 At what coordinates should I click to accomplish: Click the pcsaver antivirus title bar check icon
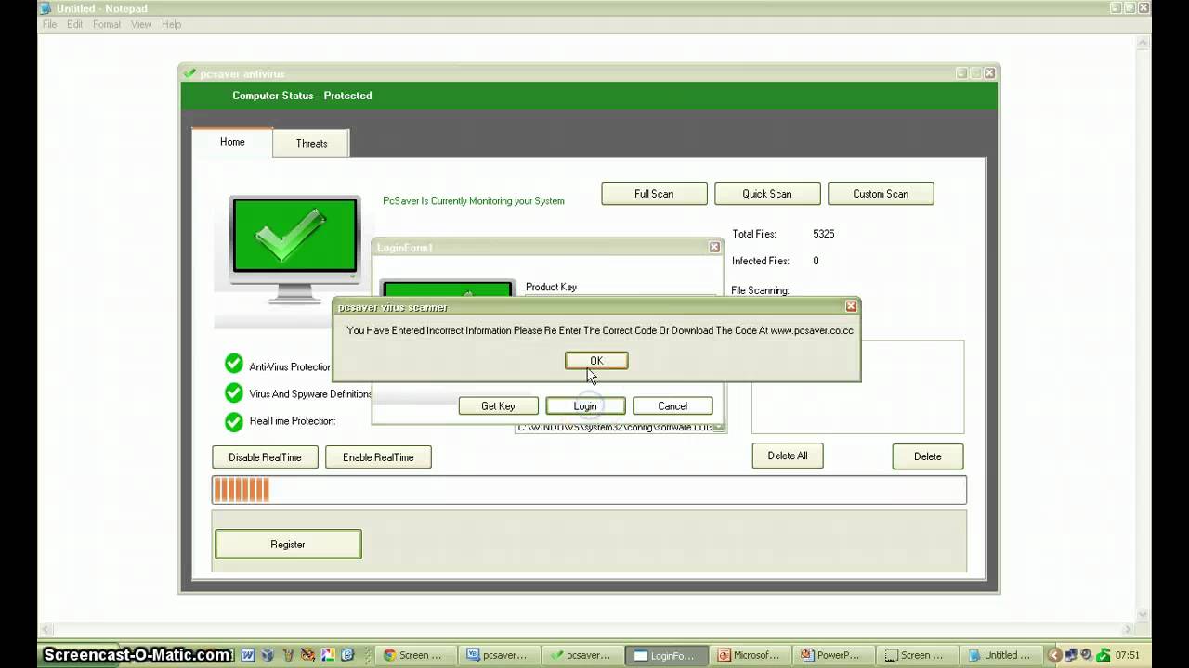click(189, 73)
